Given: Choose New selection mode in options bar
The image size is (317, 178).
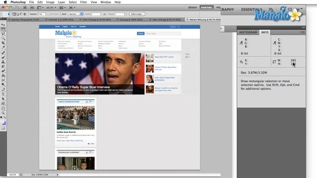Looking at the screenshot, I should click(14, 14).
